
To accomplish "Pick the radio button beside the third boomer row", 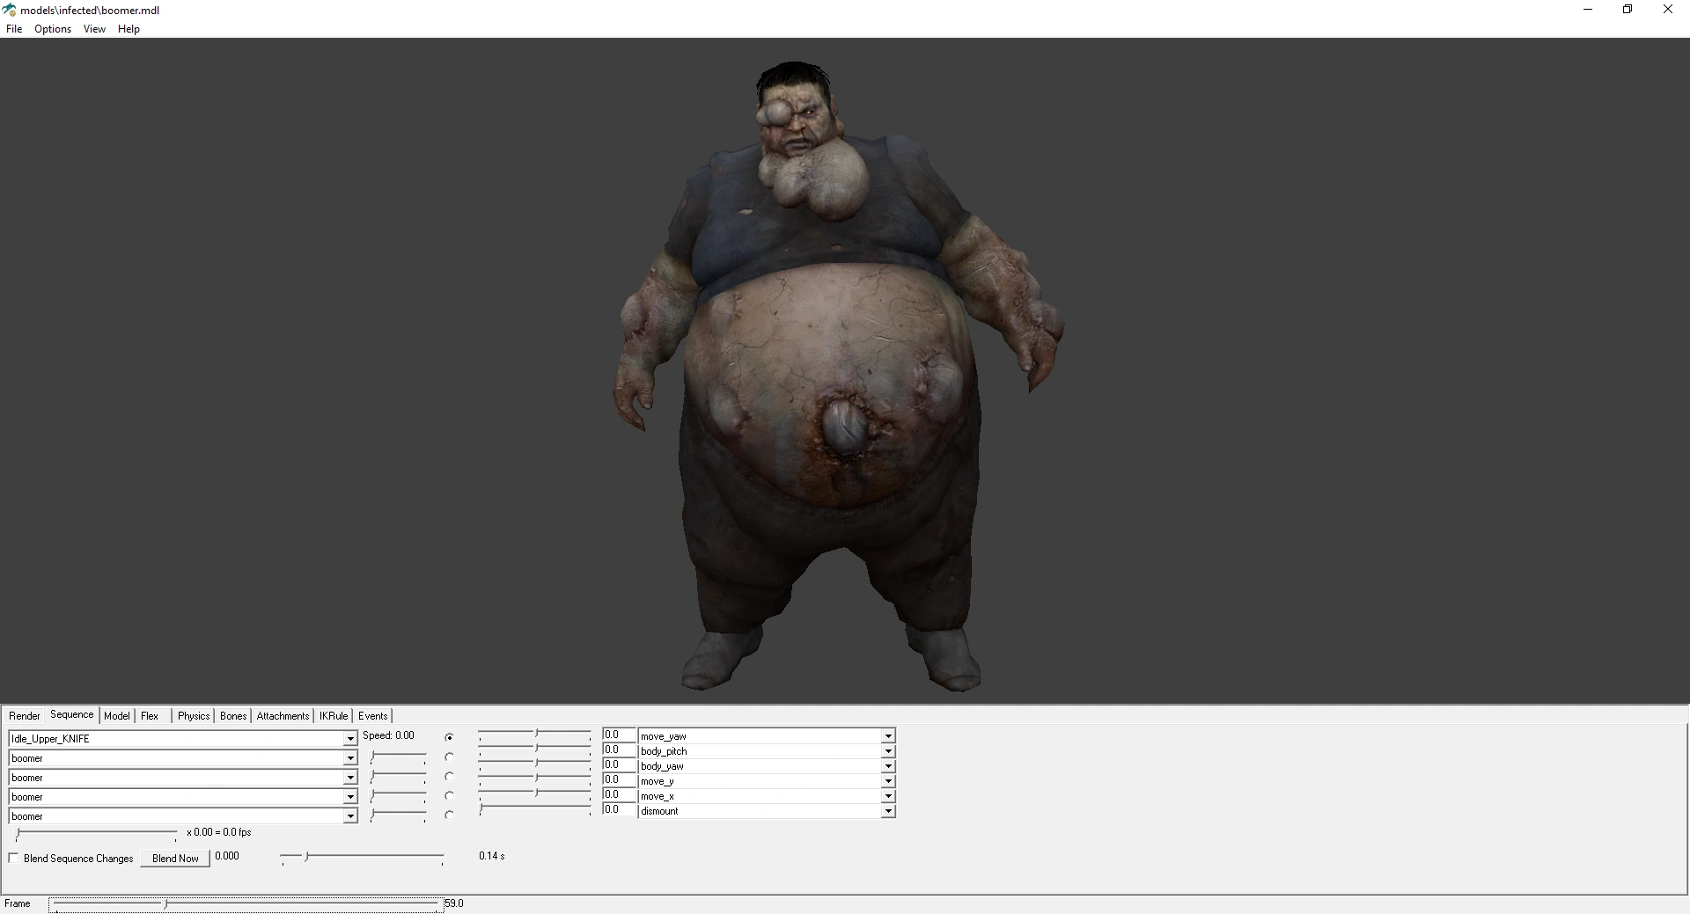I will coord(450,795).
